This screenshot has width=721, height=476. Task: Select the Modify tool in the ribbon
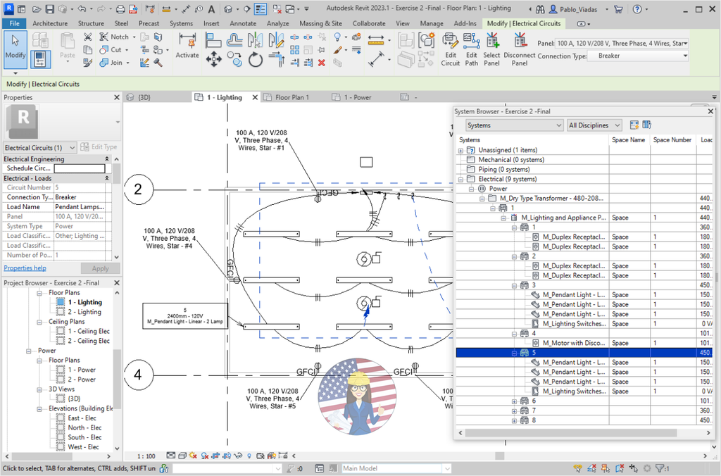tap(15, 49)
